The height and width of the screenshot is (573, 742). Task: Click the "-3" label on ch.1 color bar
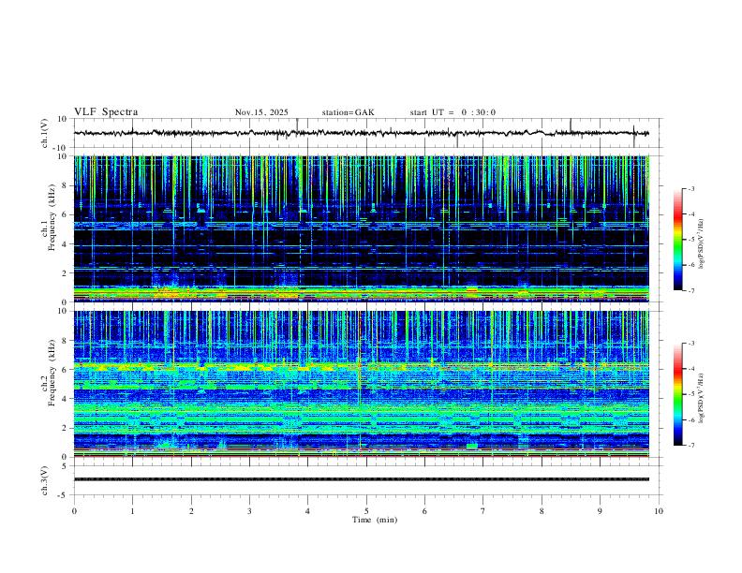pos(691,188)
